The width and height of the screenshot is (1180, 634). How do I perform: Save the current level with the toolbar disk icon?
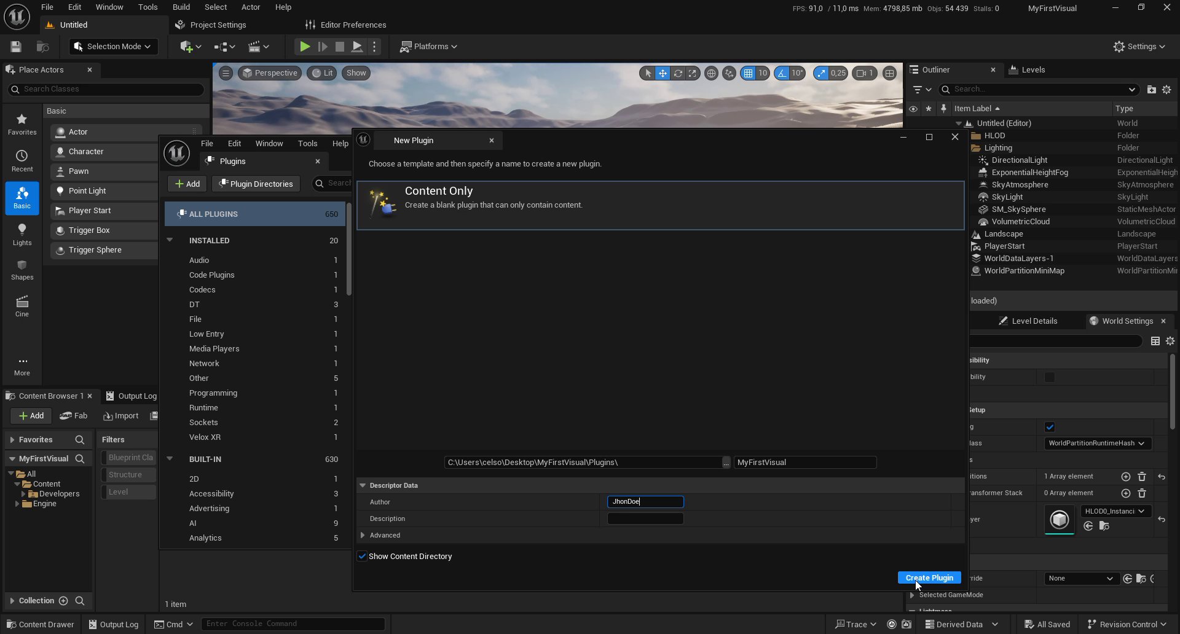16,47
